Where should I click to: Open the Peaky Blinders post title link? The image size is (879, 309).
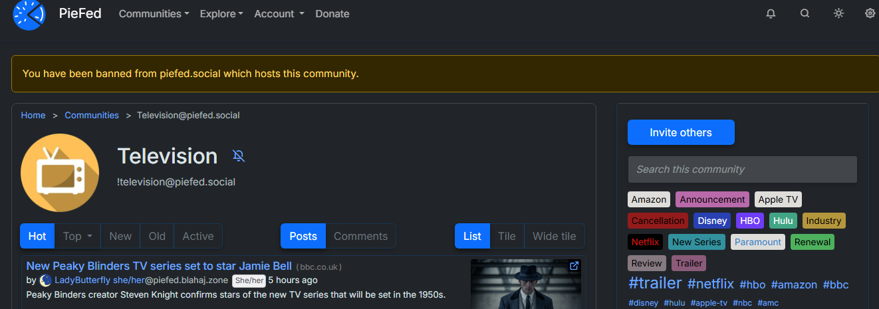point(159,266)
